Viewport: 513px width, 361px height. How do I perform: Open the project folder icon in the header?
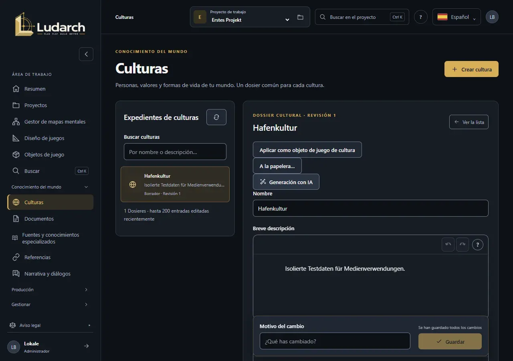coord(300,17)
